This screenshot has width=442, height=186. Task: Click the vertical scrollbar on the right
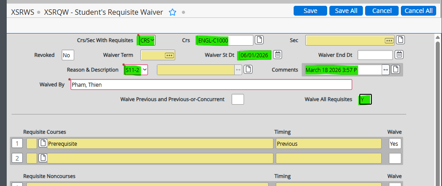pyautogui.click(x=438, y=113)
